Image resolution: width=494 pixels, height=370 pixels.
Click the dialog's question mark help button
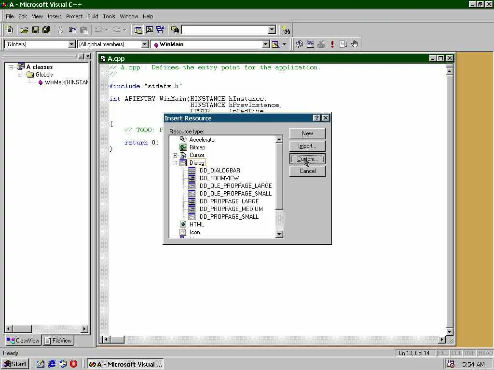pos(316,118)
